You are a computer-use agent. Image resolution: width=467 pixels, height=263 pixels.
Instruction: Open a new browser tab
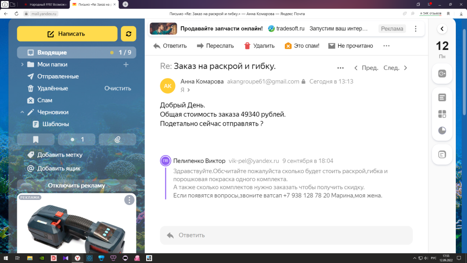click(125, 4)
